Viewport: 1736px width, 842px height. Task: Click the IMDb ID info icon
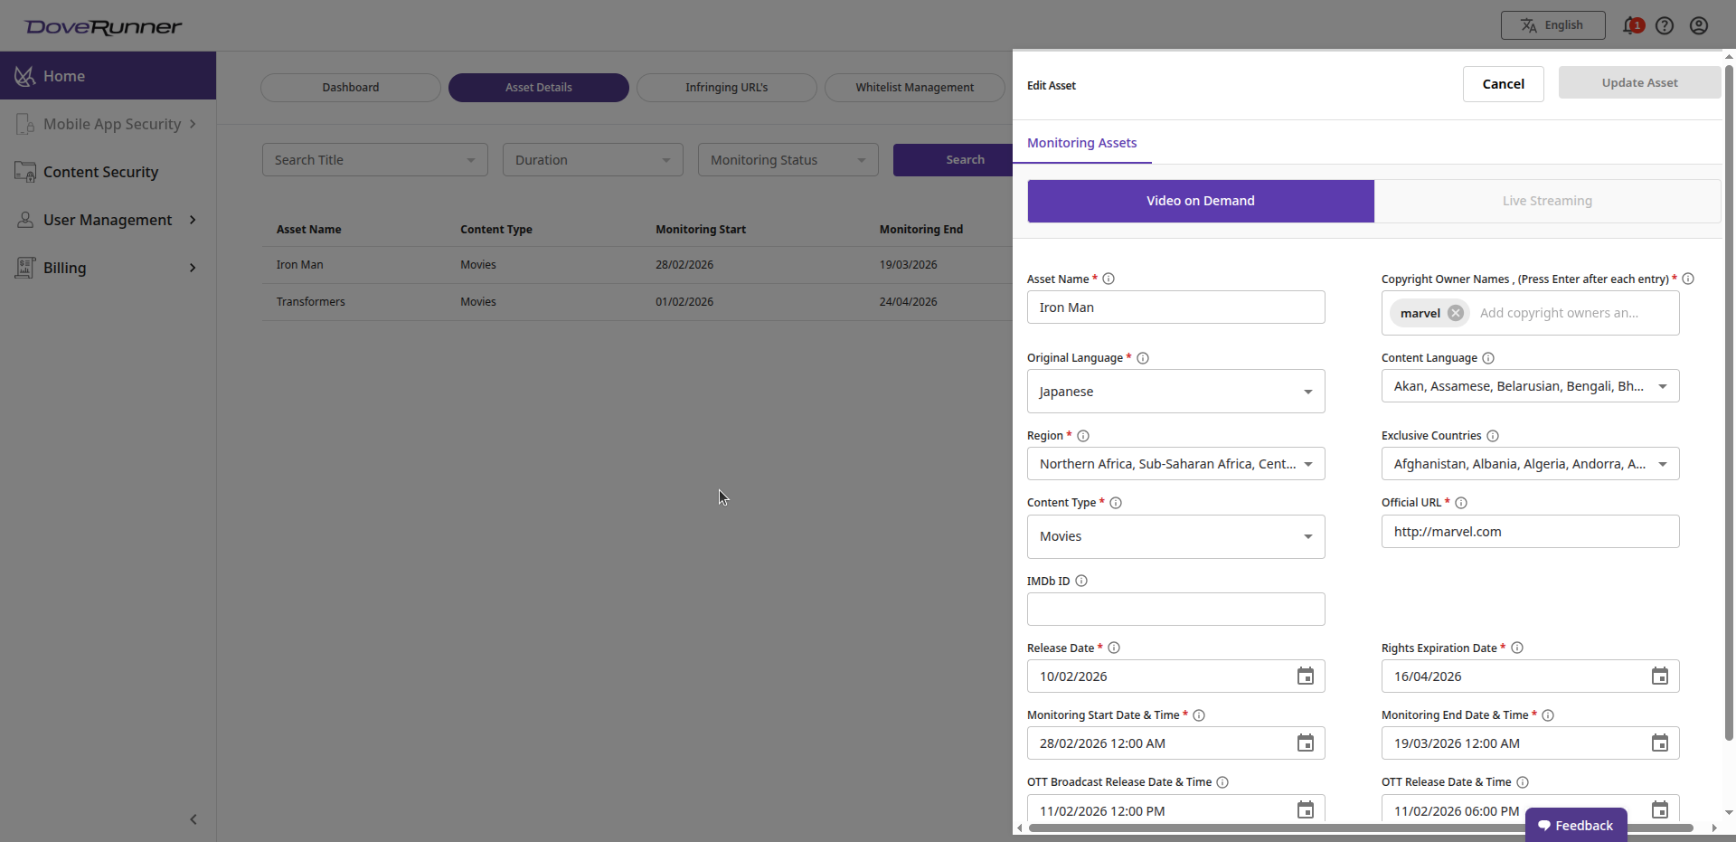(x=1081, y=581)
